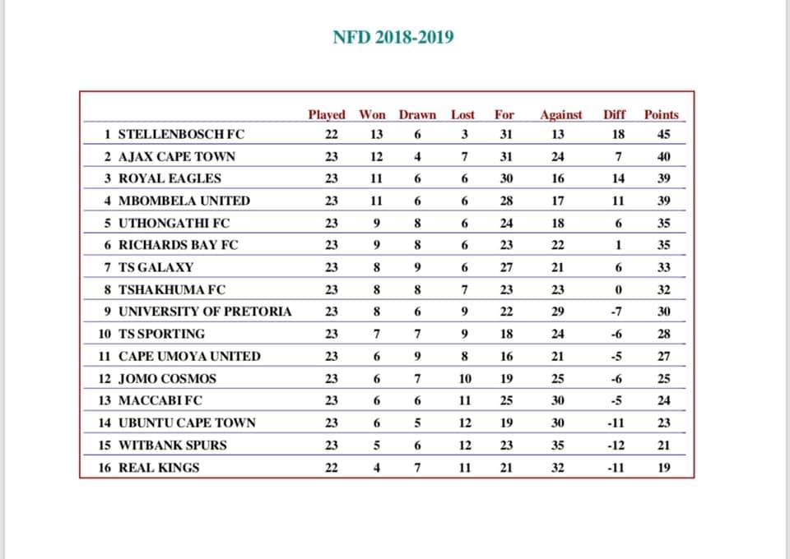Click the Against column header
Screen dimensions: 790x559
pyautogui.click(x=560, y=115)
